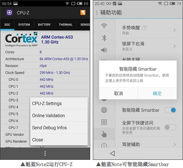
Task: Tap the GPU Renderer label
Action: 16,141
